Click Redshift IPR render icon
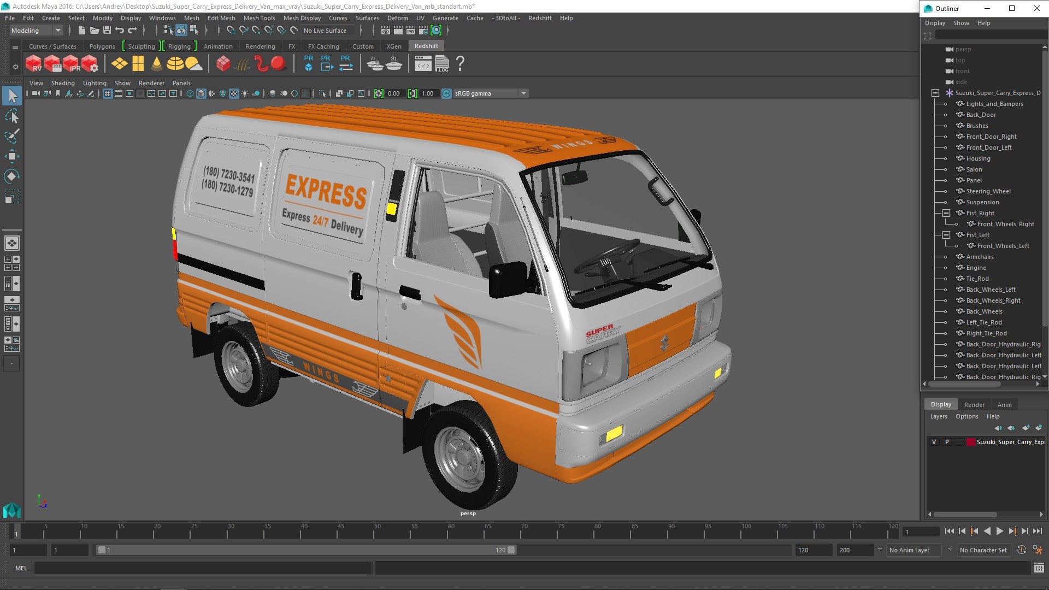The image size is (1049, 590). 71,64
